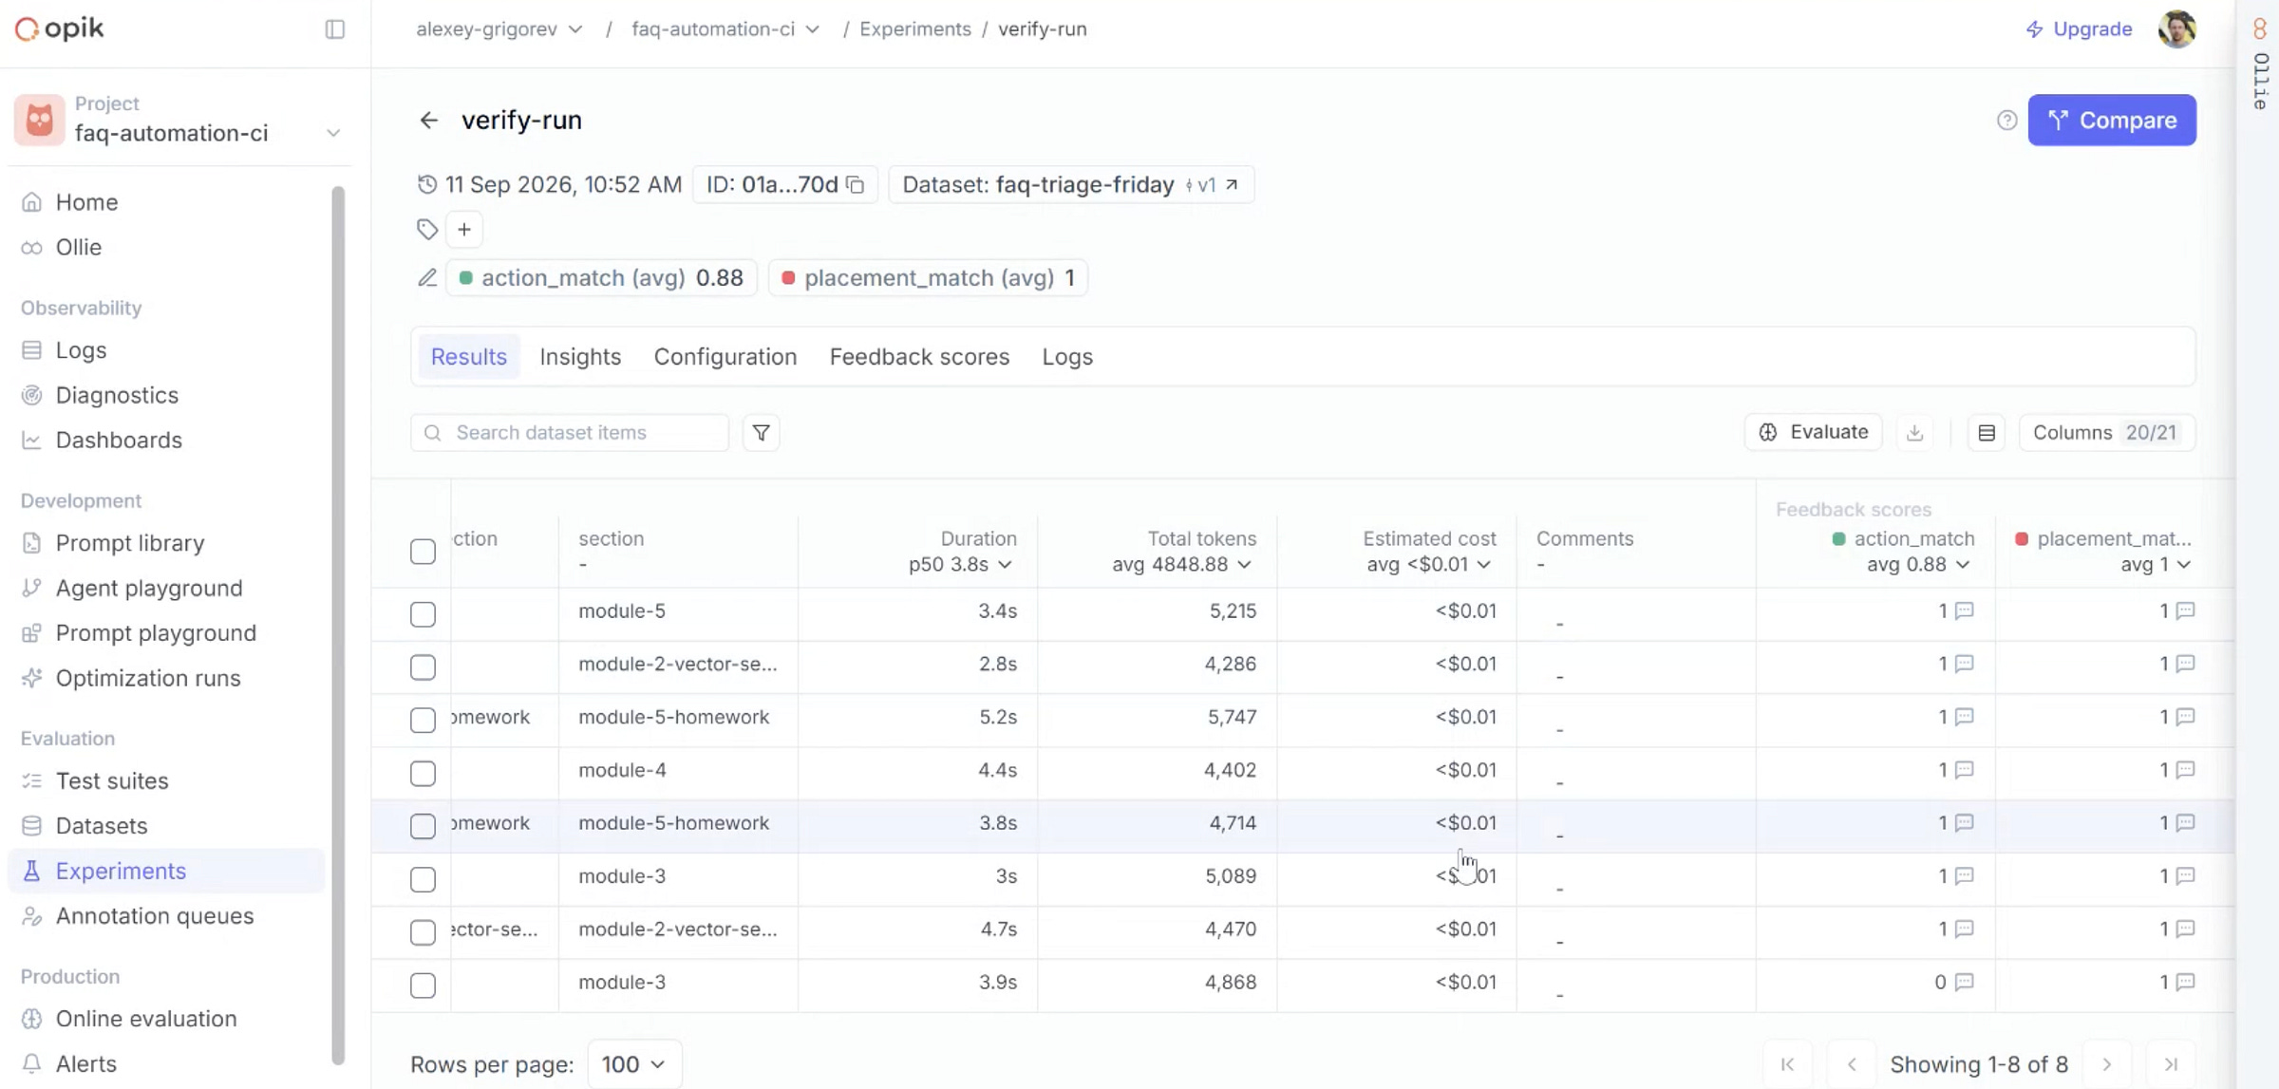The image size is (2279, 1089).
Task: Open the user avatar profile
Action: [x=2176, y=29]
